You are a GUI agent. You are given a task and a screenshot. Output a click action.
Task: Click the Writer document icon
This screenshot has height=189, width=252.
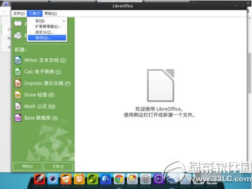click(18, 60)
